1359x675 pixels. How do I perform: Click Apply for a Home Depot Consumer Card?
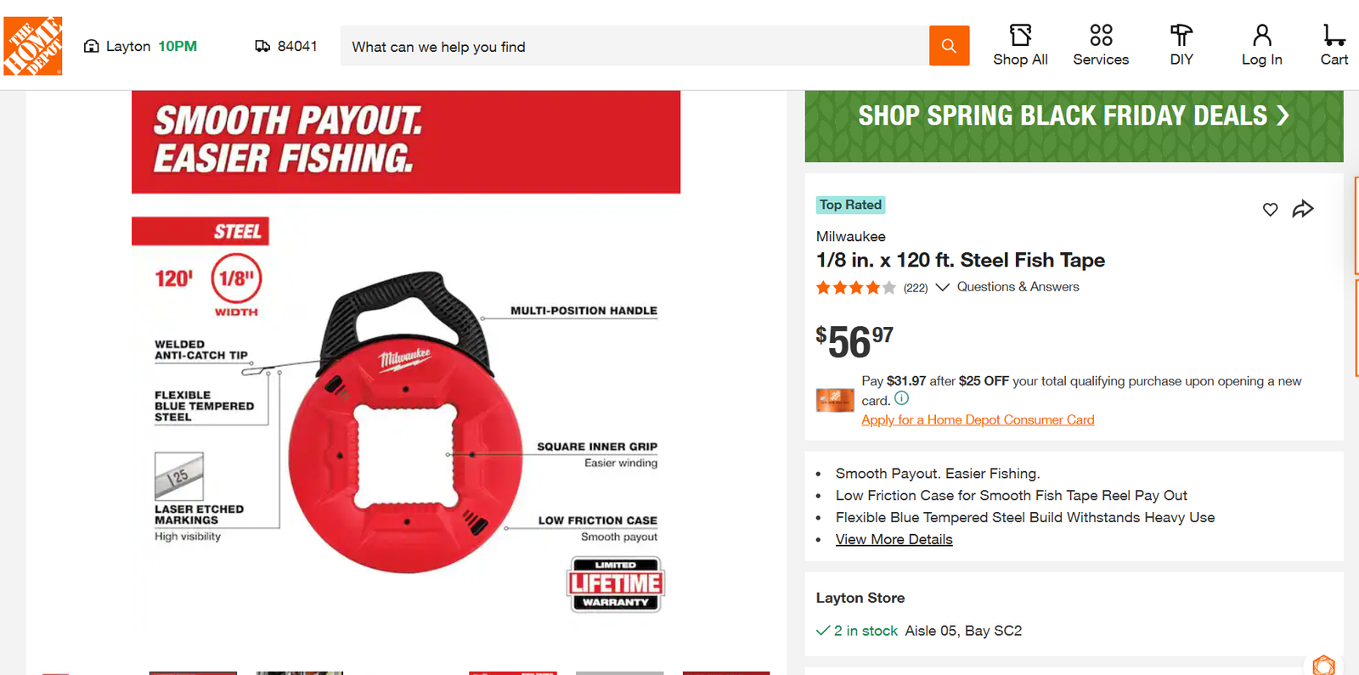tap(978, 419)
